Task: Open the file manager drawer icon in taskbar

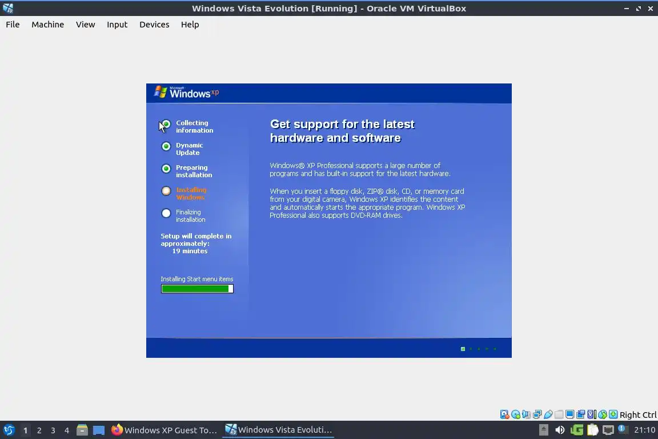Action: coord(82,430)
